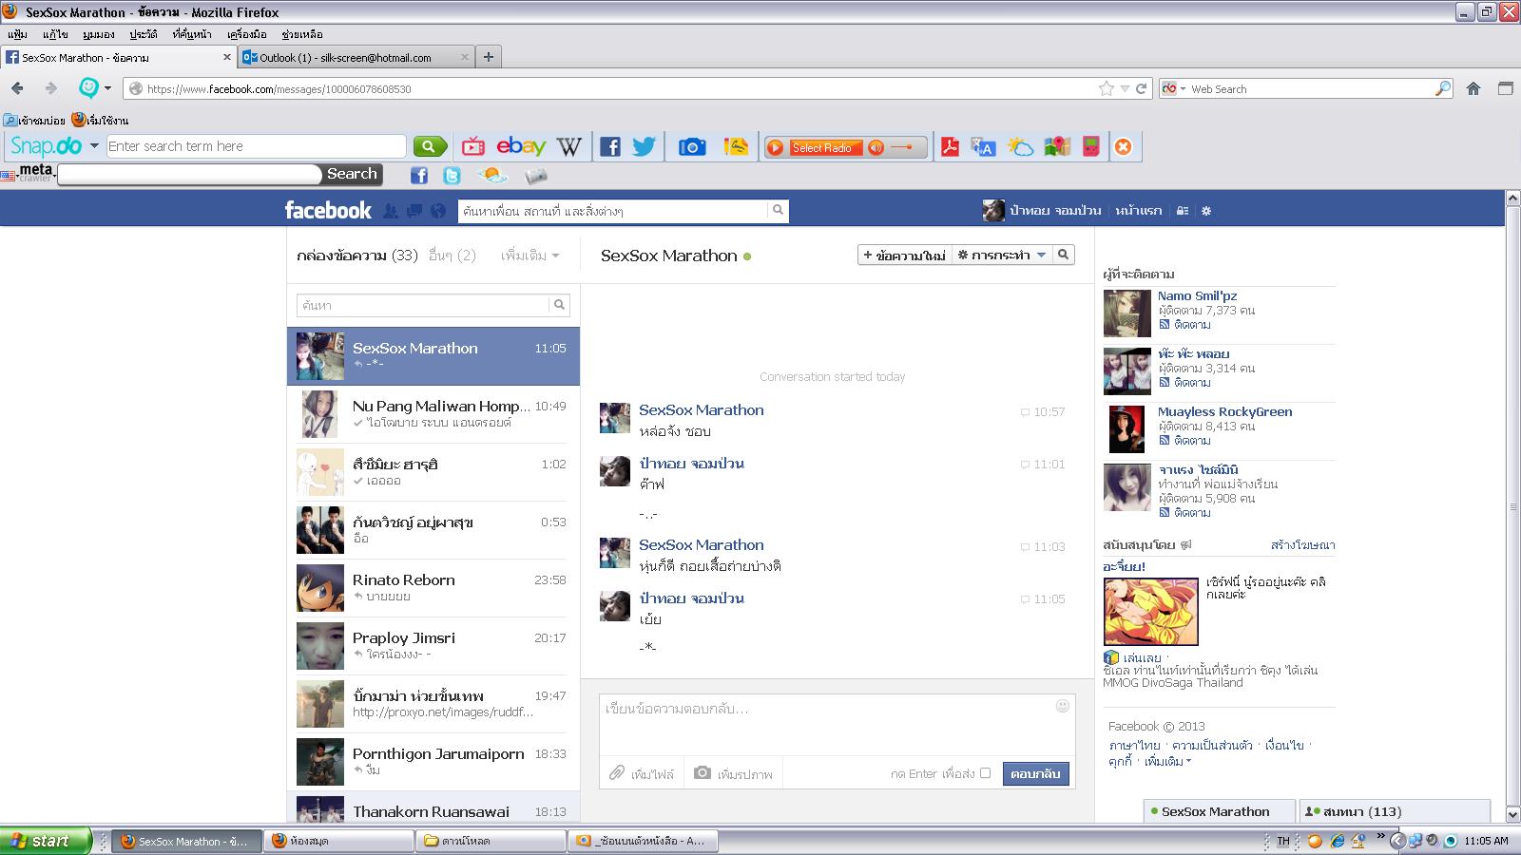Open the Twitter shortcut in Snap.do toolbar
The image size is (1521, 855).
click(x=645, y=146)
